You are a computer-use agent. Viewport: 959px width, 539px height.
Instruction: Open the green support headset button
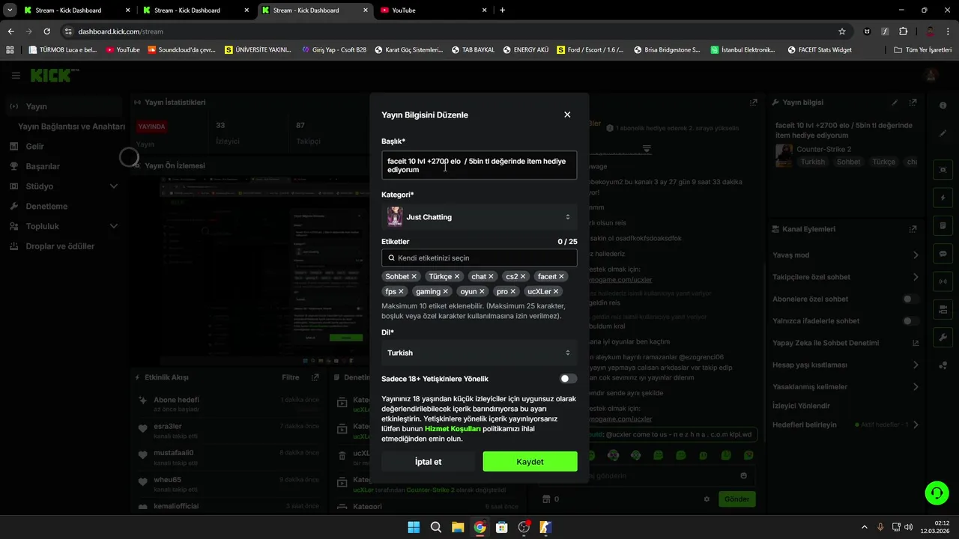coord(937,493)
